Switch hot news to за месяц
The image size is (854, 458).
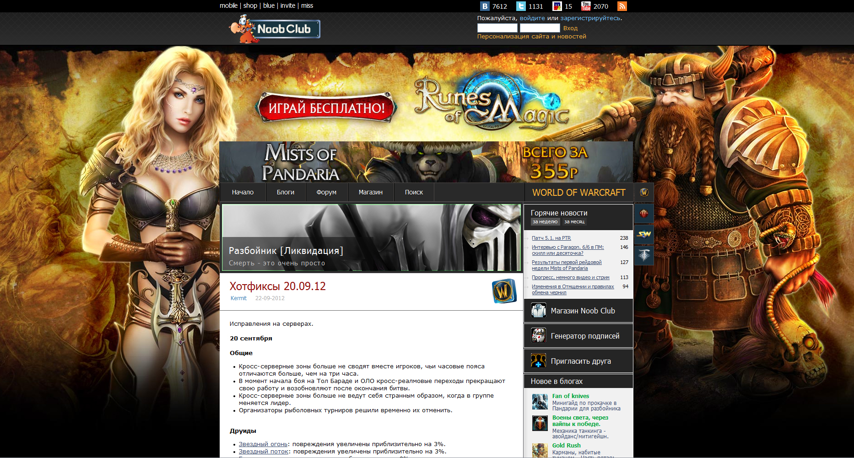(574, 221)
